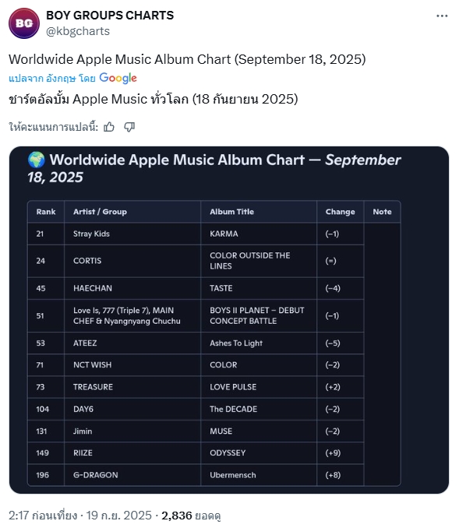Image resolution: width=459 pixels, height=528 pixels.
Task: Click the globe emoji in chart title
Action: click(x=37, y=160)
